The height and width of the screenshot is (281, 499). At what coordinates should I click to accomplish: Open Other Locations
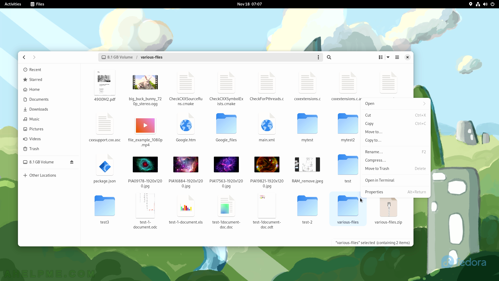click(49, 175)
